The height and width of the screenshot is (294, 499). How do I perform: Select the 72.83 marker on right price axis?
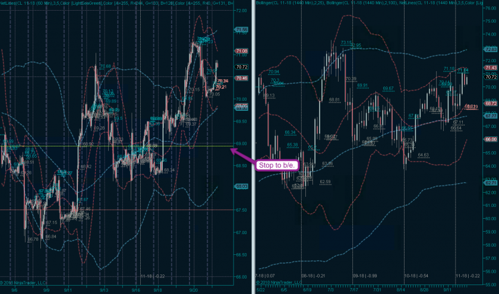tap(491, 49)
